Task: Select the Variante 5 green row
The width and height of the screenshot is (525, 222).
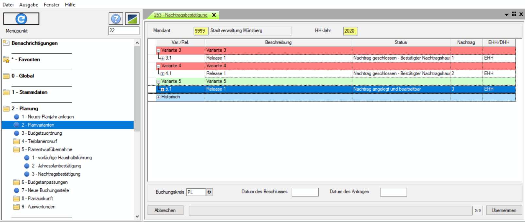Action: point(278,81)
